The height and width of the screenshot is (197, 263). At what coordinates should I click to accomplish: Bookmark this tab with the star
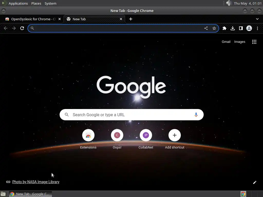214,28
